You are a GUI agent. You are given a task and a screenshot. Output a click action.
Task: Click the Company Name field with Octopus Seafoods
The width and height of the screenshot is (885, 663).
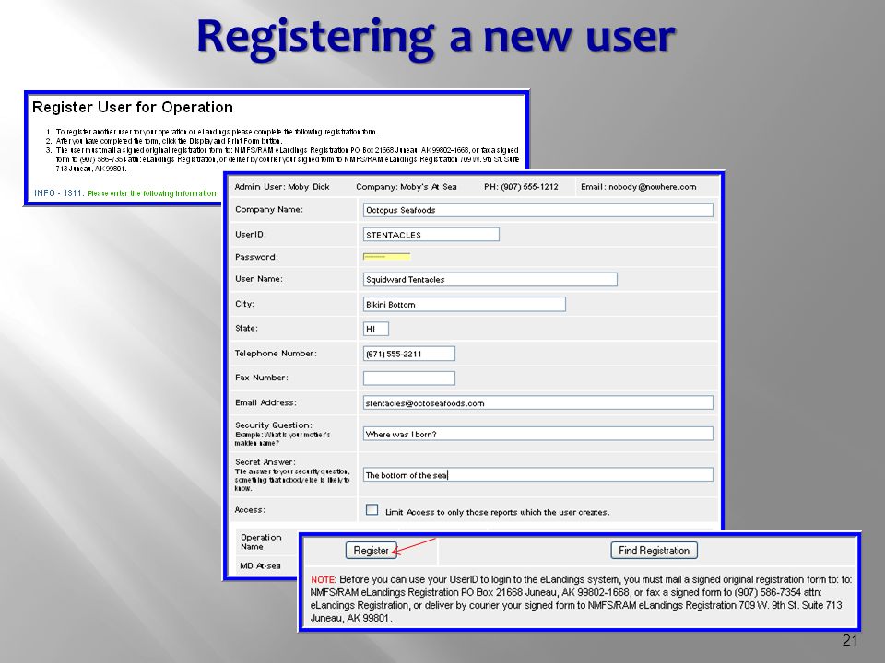(537, 210)
